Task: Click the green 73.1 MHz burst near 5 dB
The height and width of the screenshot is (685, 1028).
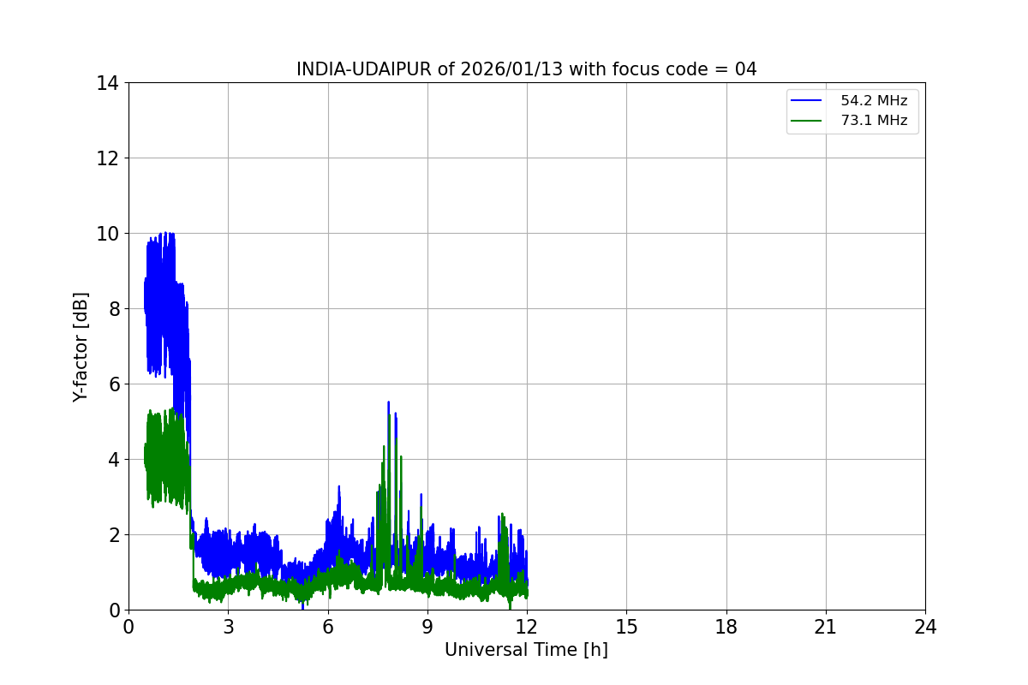Action: (165, 458)
